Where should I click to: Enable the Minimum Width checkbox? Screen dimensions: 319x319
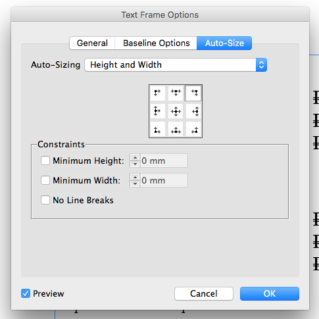coord(45,180)
